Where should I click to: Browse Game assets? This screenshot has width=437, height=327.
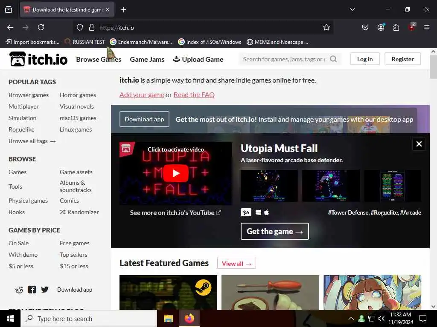(x=76, y=172)
